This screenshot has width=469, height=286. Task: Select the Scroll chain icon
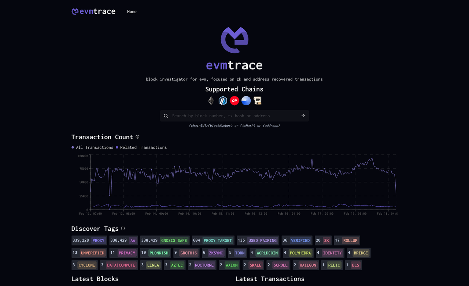pyautogui.click(x=258, y=101)
